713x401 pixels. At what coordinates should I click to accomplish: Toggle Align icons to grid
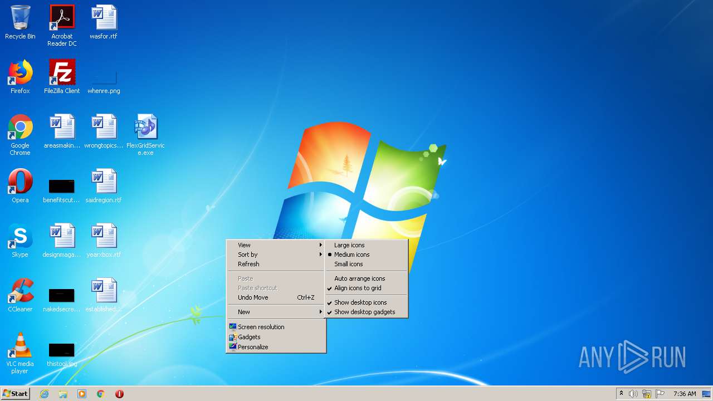pos(367,288)
